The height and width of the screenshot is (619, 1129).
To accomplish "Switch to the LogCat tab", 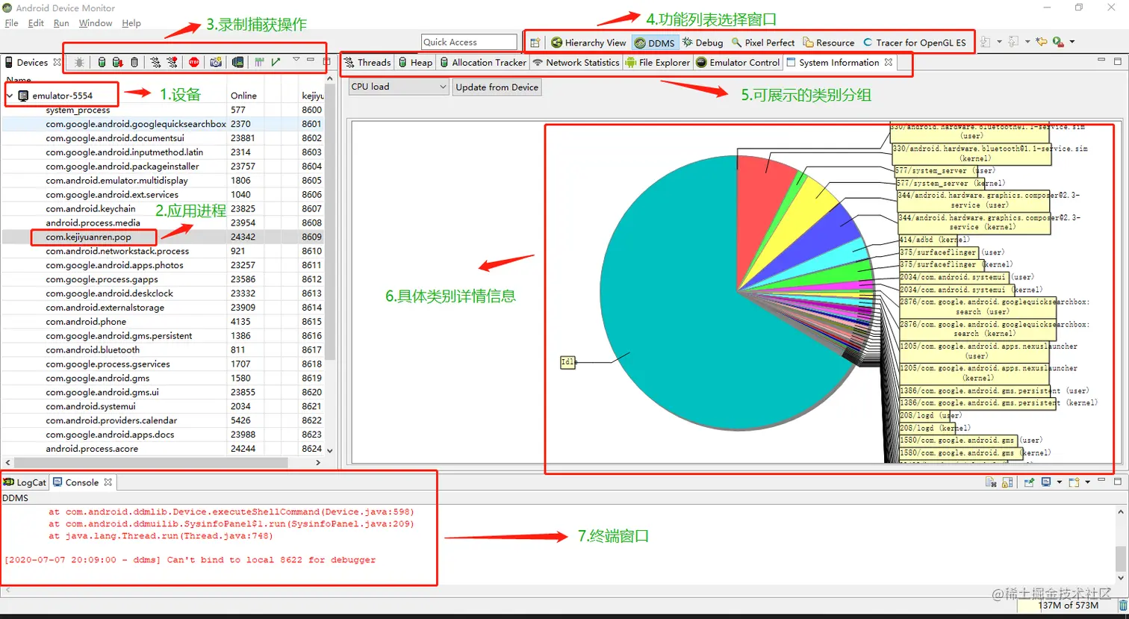I will click(25, 482).
